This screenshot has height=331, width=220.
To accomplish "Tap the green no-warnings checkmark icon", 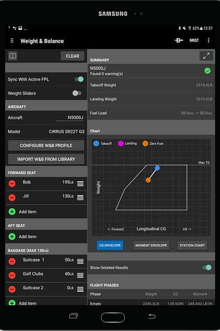I will [x=208, y=71].
